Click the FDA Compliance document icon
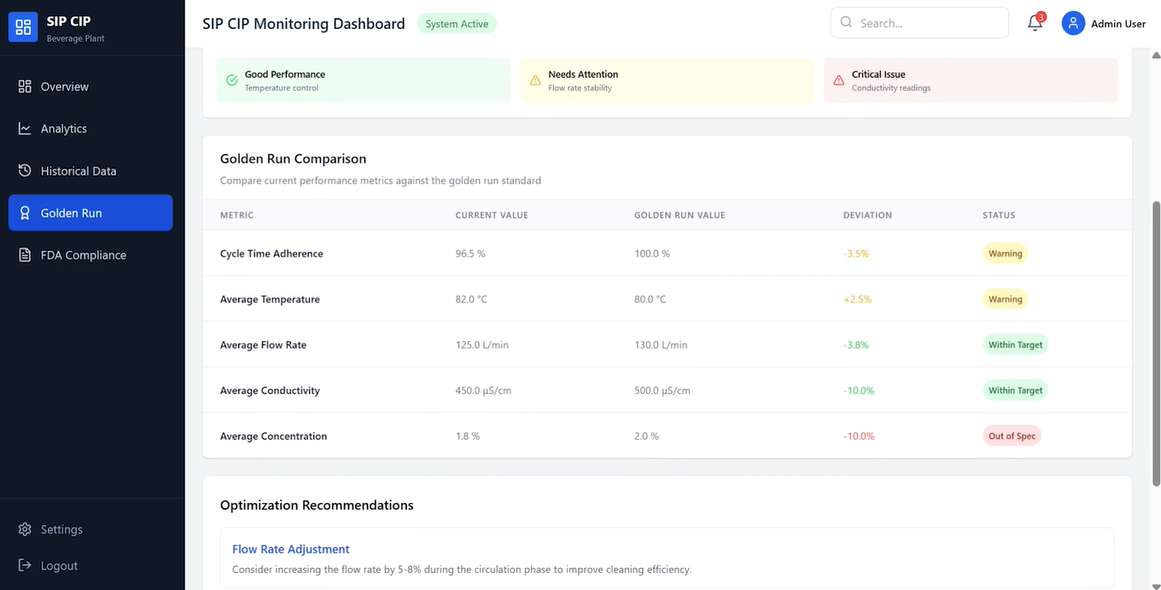This screenshot has height=590, width=1161. 25,255
